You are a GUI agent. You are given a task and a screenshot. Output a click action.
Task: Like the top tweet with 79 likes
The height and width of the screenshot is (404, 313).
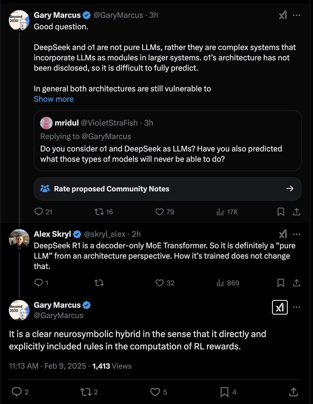pyautogui.click(x=165, y=212)
